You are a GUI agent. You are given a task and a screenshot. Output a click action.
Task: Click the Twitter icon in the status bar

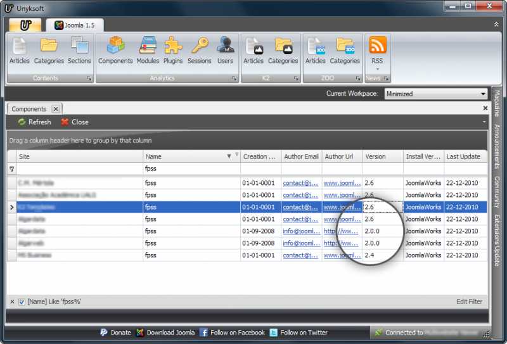(x=274, y=333)
